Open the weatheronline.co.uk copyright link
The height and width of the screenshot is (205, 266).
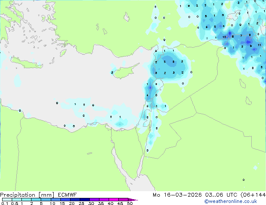coord(230,201)
